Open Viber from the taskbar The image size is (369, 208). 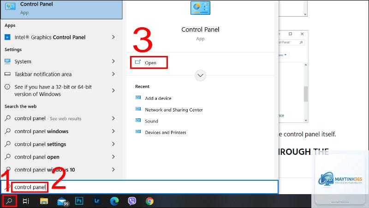pos(132,201)
